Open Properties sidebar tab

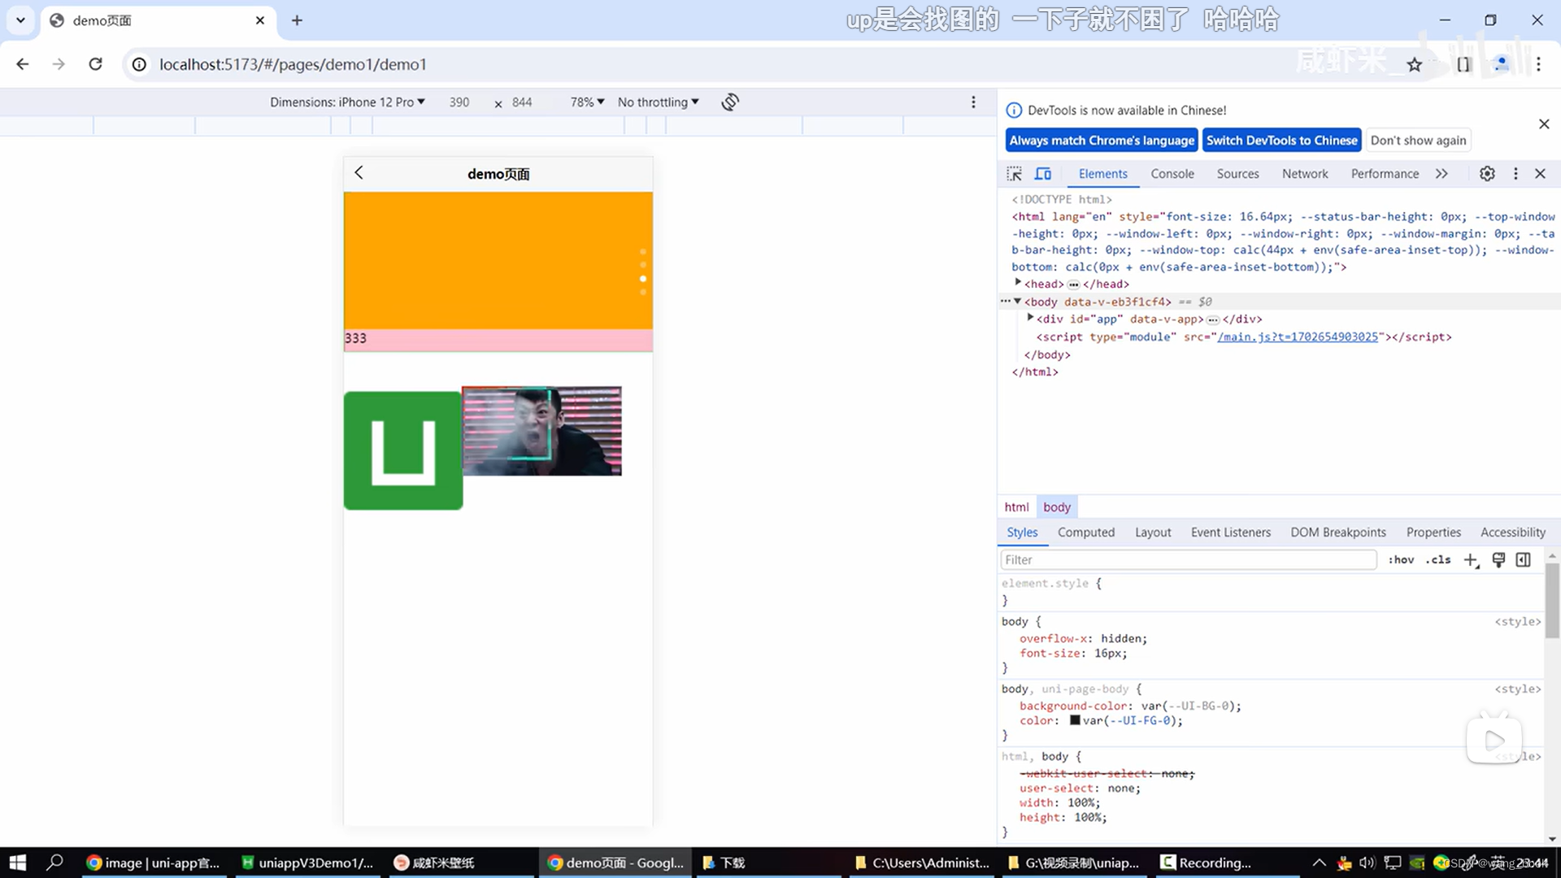pos(1433,532)
